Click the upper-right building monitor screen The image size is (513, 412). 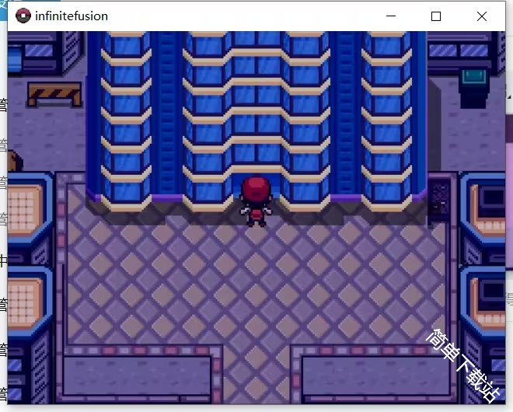tap(492, 198)
